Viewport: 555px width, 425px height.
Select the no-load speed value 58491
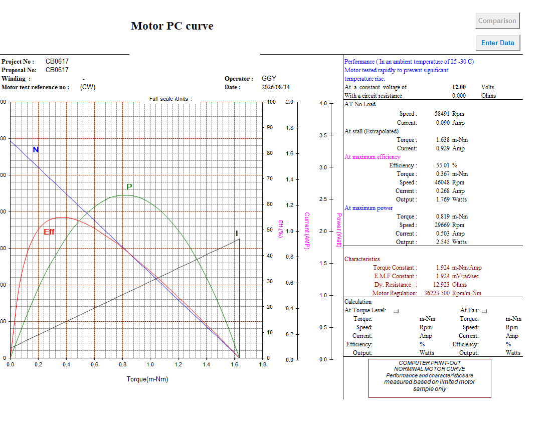tap(442, 114)
